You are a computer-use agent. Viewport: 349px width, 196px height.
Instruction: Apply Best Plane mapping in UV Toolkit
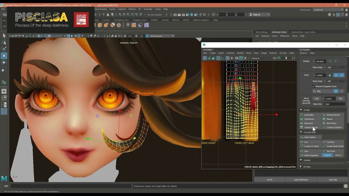click(333, 123)
